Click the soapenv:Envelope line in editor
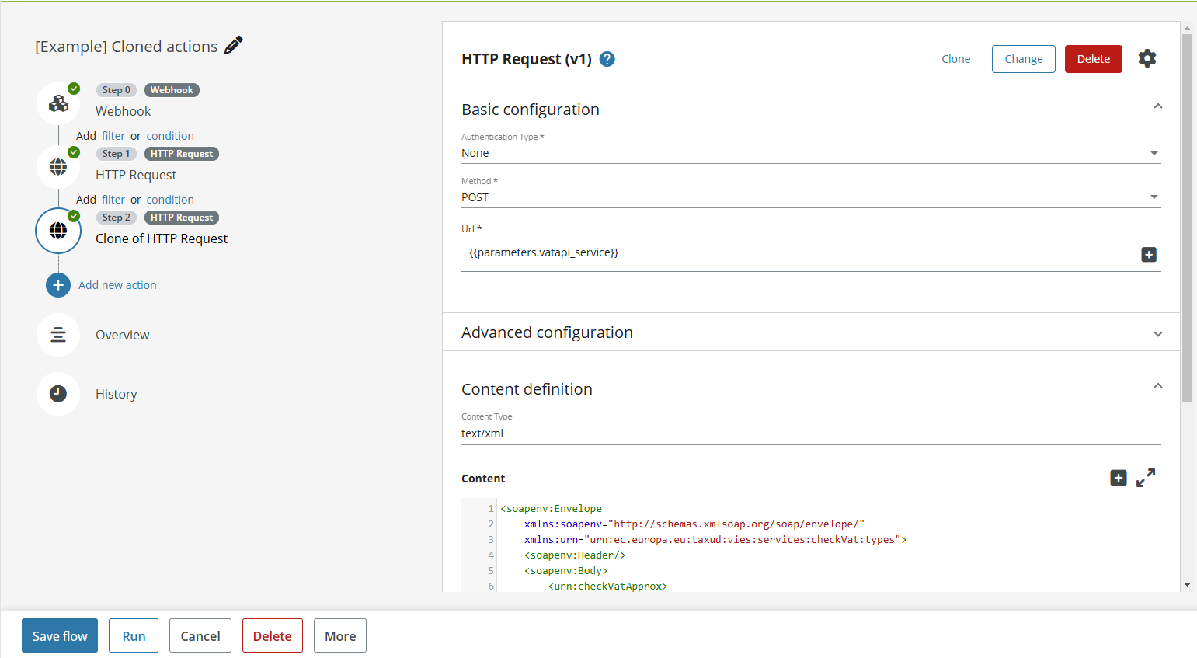The width and height of the screenshot is (1197, 658). point(552,509)
